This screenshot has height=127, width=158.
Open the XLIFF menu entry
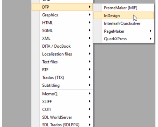(62, 102)
